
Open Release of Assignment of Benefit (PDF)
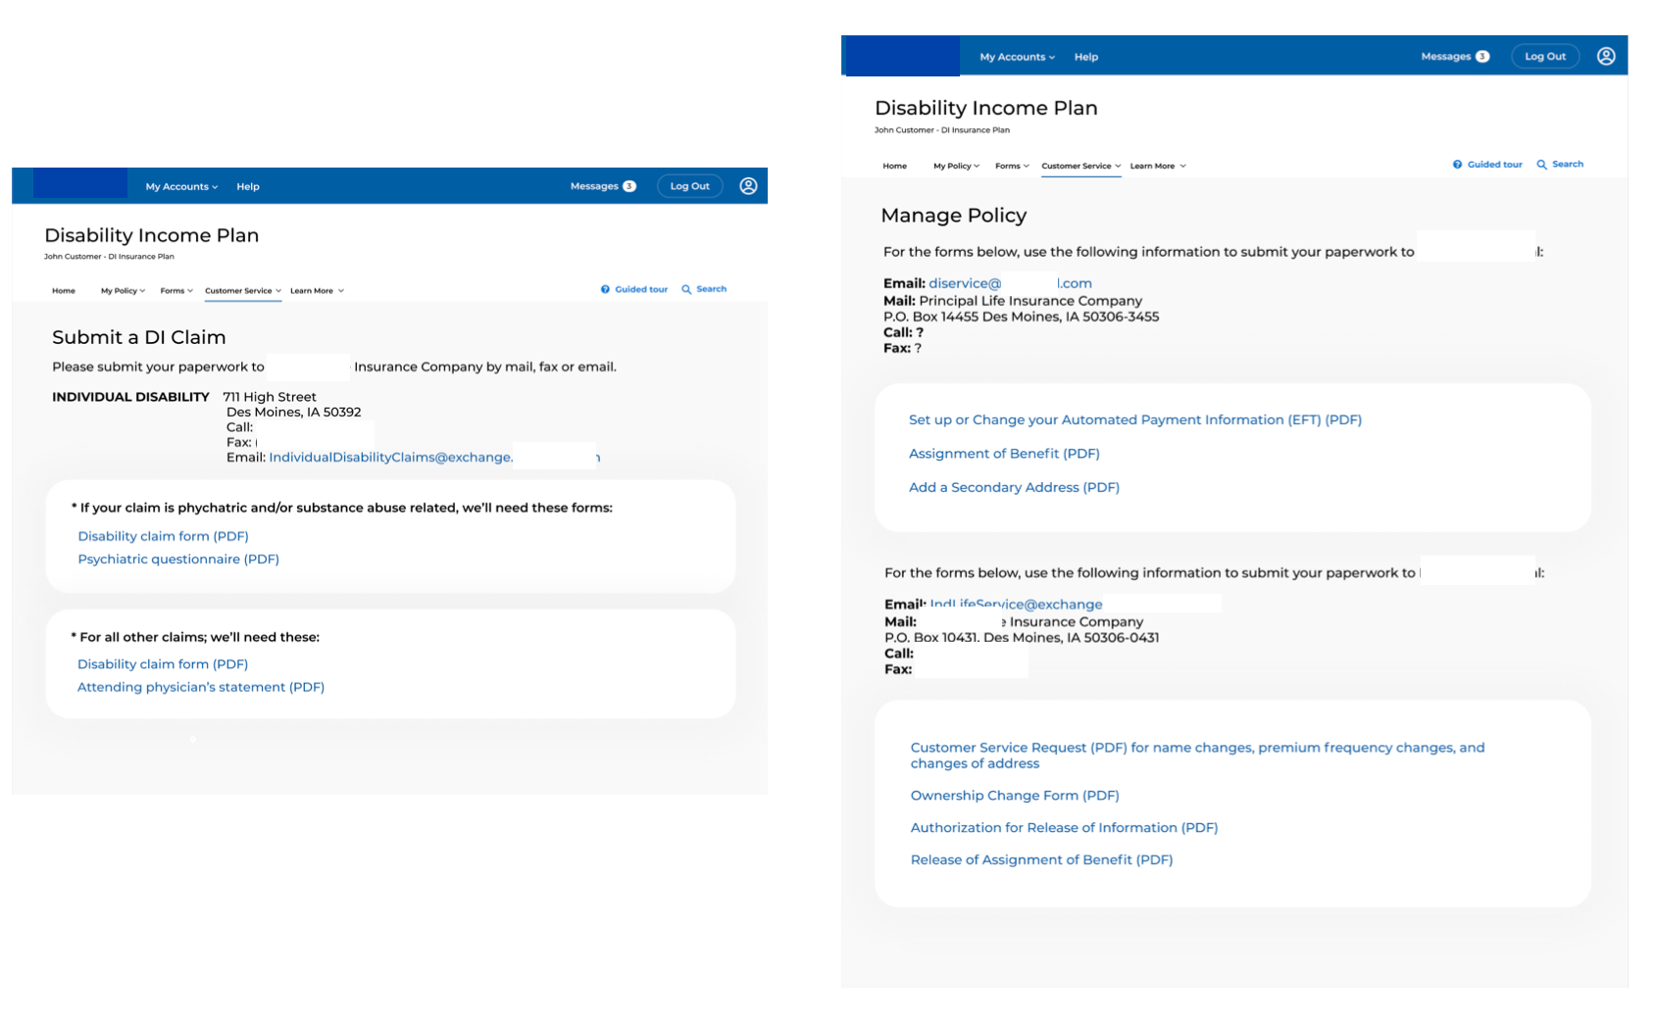(x=1041, y=860)
